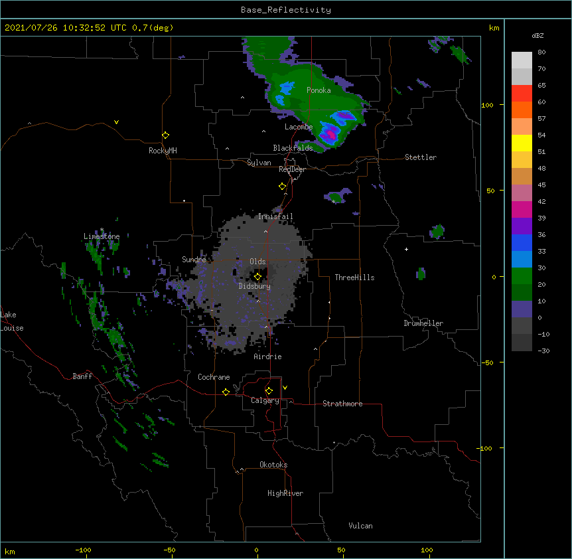This screenshot has height=559, width=572.
Task: Click the Calgary city label
Action: (265, 400)
